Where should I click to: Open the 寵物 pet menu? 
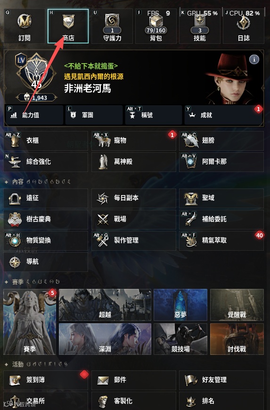click(133, 141)
